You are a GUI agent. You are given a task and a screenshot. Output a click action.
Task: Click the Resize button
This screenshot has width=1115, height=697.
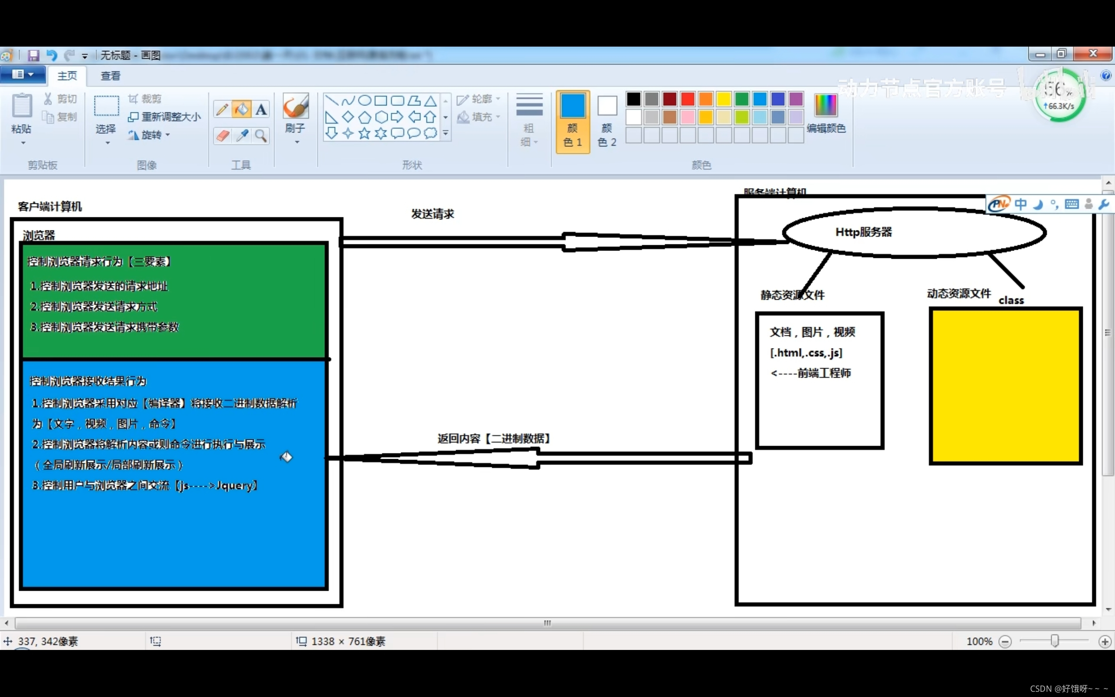click(x=165, y=117)
